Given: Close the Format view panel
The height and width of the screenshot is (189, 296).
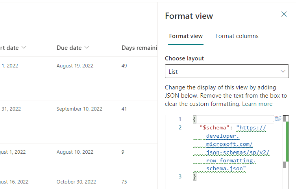Looking at the screenshot, I should [284, 14].
